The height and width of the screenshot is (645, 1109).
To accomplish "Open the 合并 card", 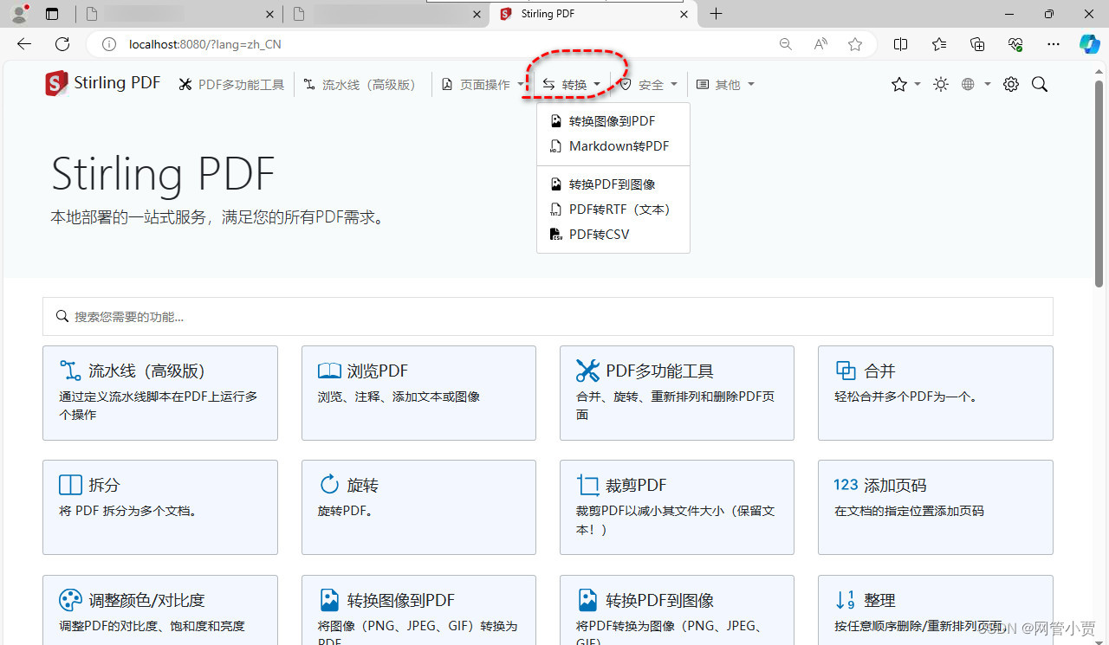I will click(936, 393).
